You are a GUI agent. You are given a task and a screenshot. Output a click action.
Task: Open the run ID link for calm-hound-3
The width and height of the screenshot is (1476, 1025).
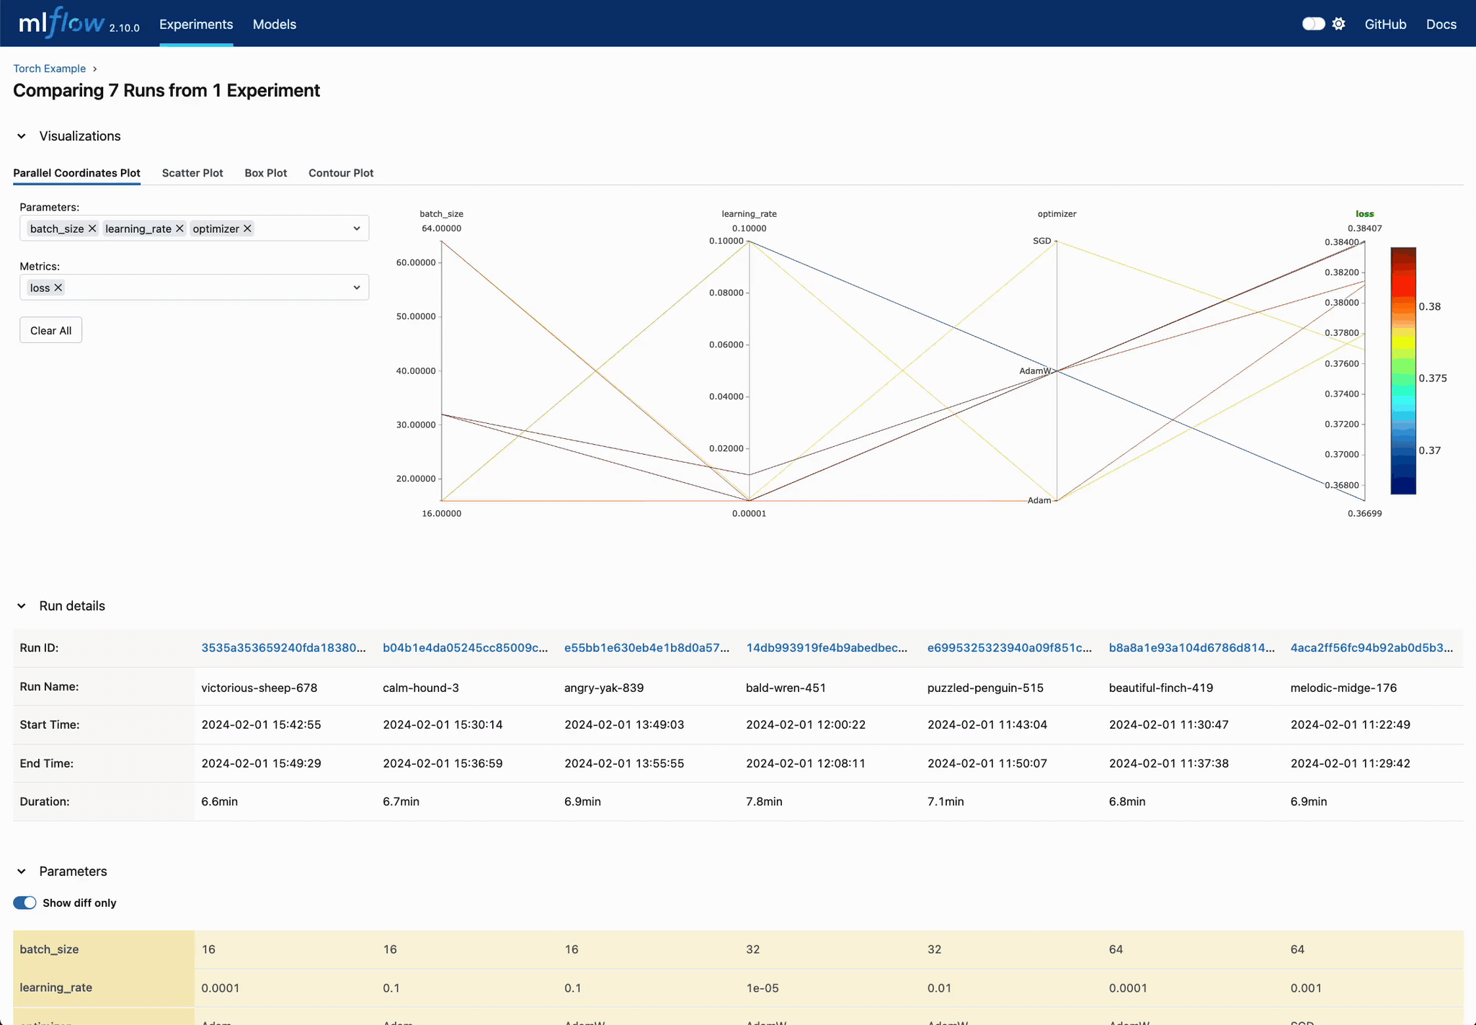point(465,647)
